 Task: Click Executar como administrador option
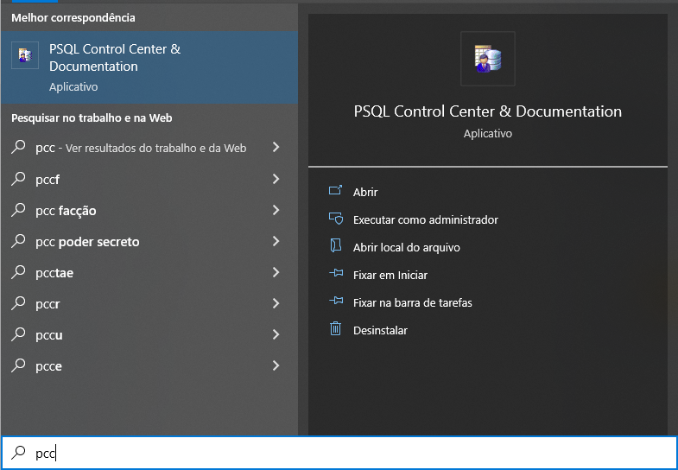(426, 219)
